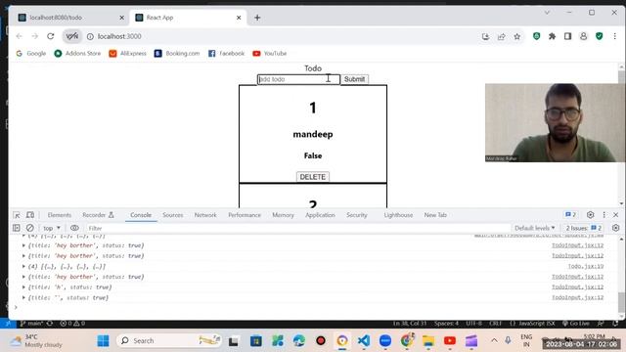The image size is (626, 352).
Task: Open the Lighthouse tab
Action: tap(398, 215)
